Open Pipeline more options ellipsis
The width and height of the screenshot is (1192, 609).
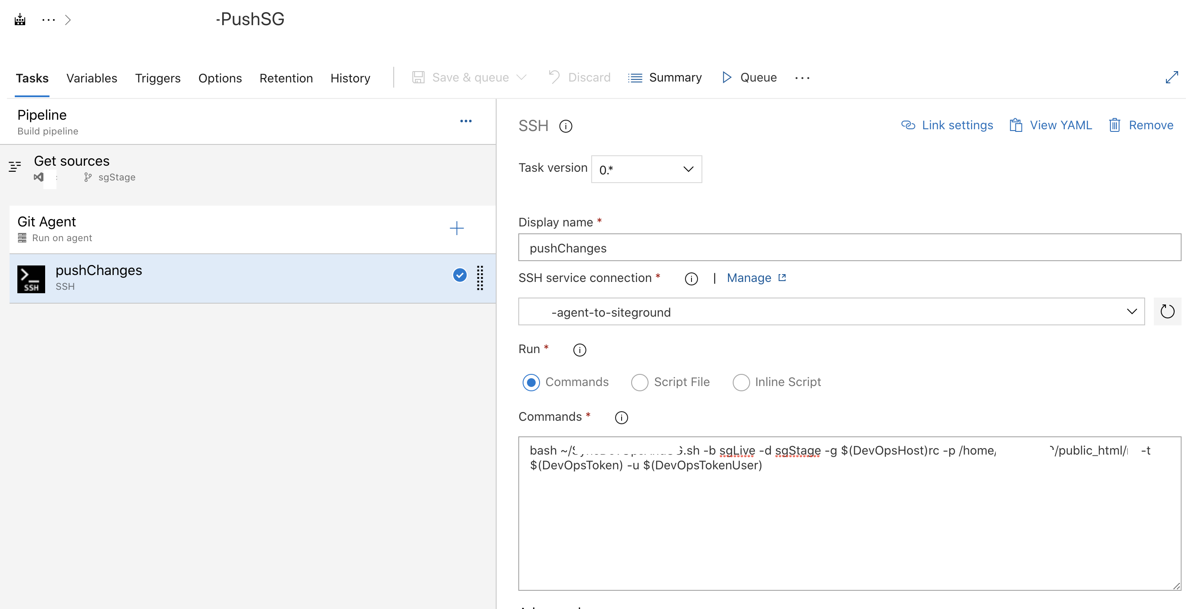click(465, 121)
